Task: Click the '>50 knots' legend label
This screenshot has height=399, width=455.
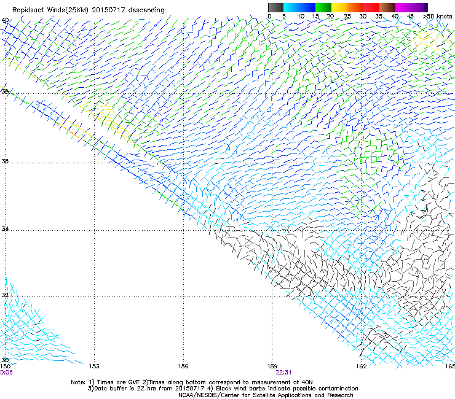Action: [x=437, y=16]
